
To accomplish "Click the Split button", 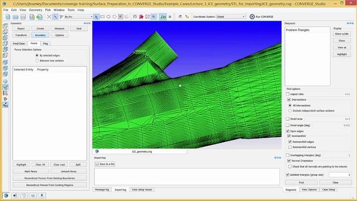I will coord(78,165).
